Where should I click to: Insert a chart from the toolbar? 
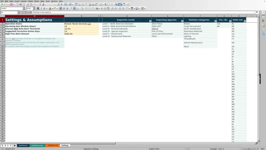93,5
